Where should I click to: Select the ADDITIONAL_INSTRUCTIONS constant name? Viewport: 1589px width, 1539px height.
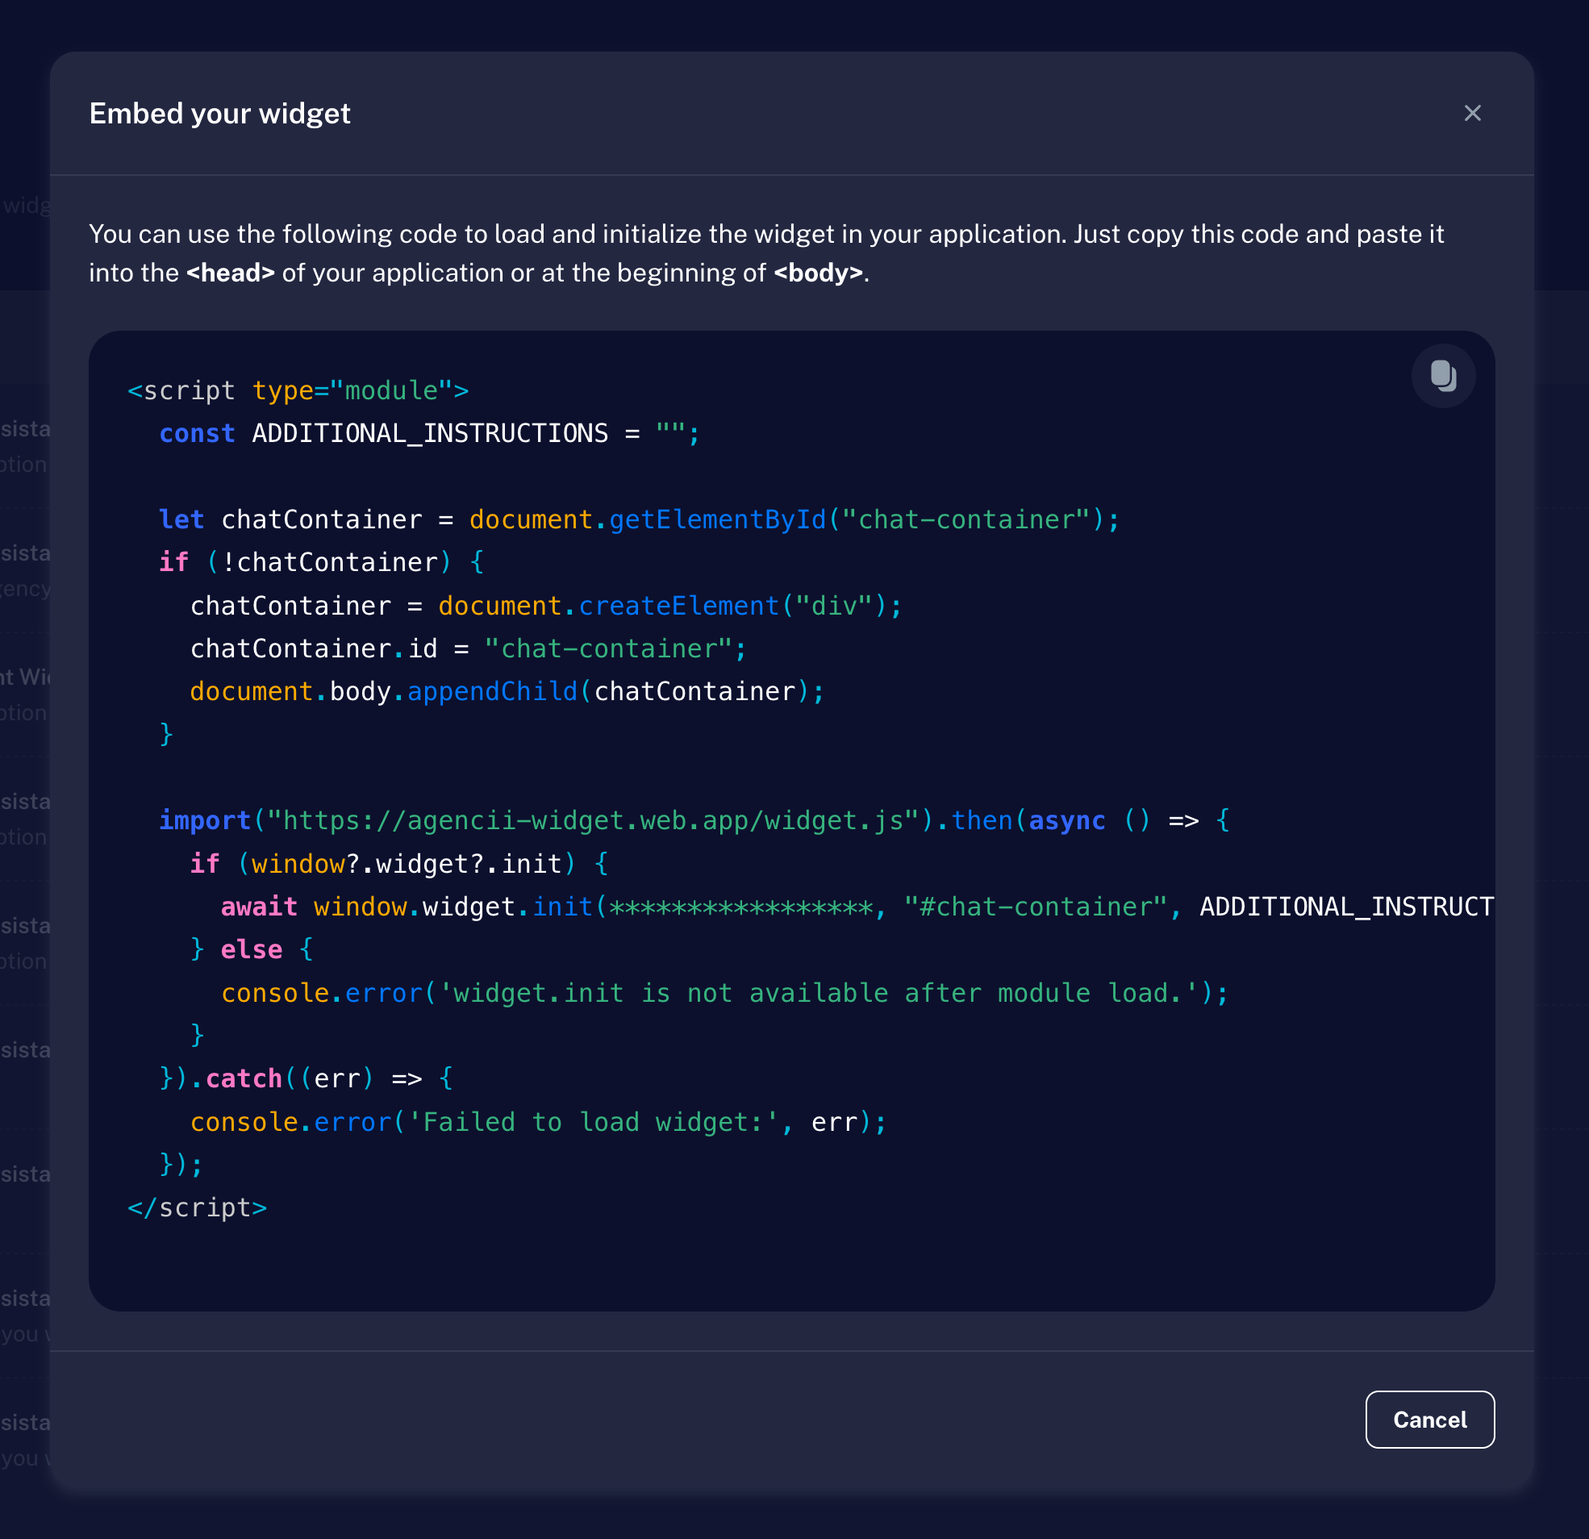[x=429, y=433]
